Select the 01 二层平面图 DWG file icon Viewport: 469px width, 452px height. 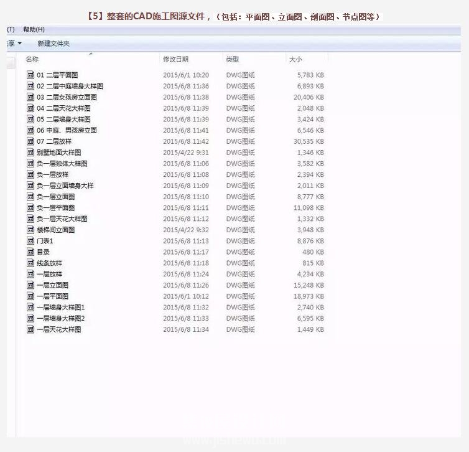tap(30, 75)
